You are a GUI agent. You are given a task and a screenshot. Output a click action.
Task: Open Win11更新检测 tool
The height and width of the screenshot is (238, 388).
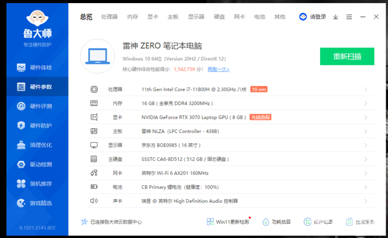[229, 222]
